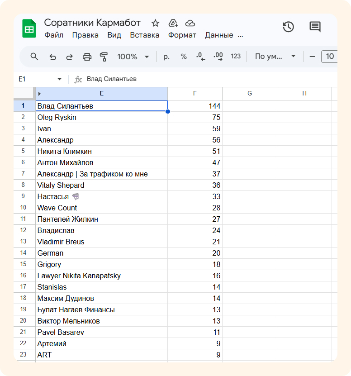
Task: Open the Файл menu
Action: (54, 35)
